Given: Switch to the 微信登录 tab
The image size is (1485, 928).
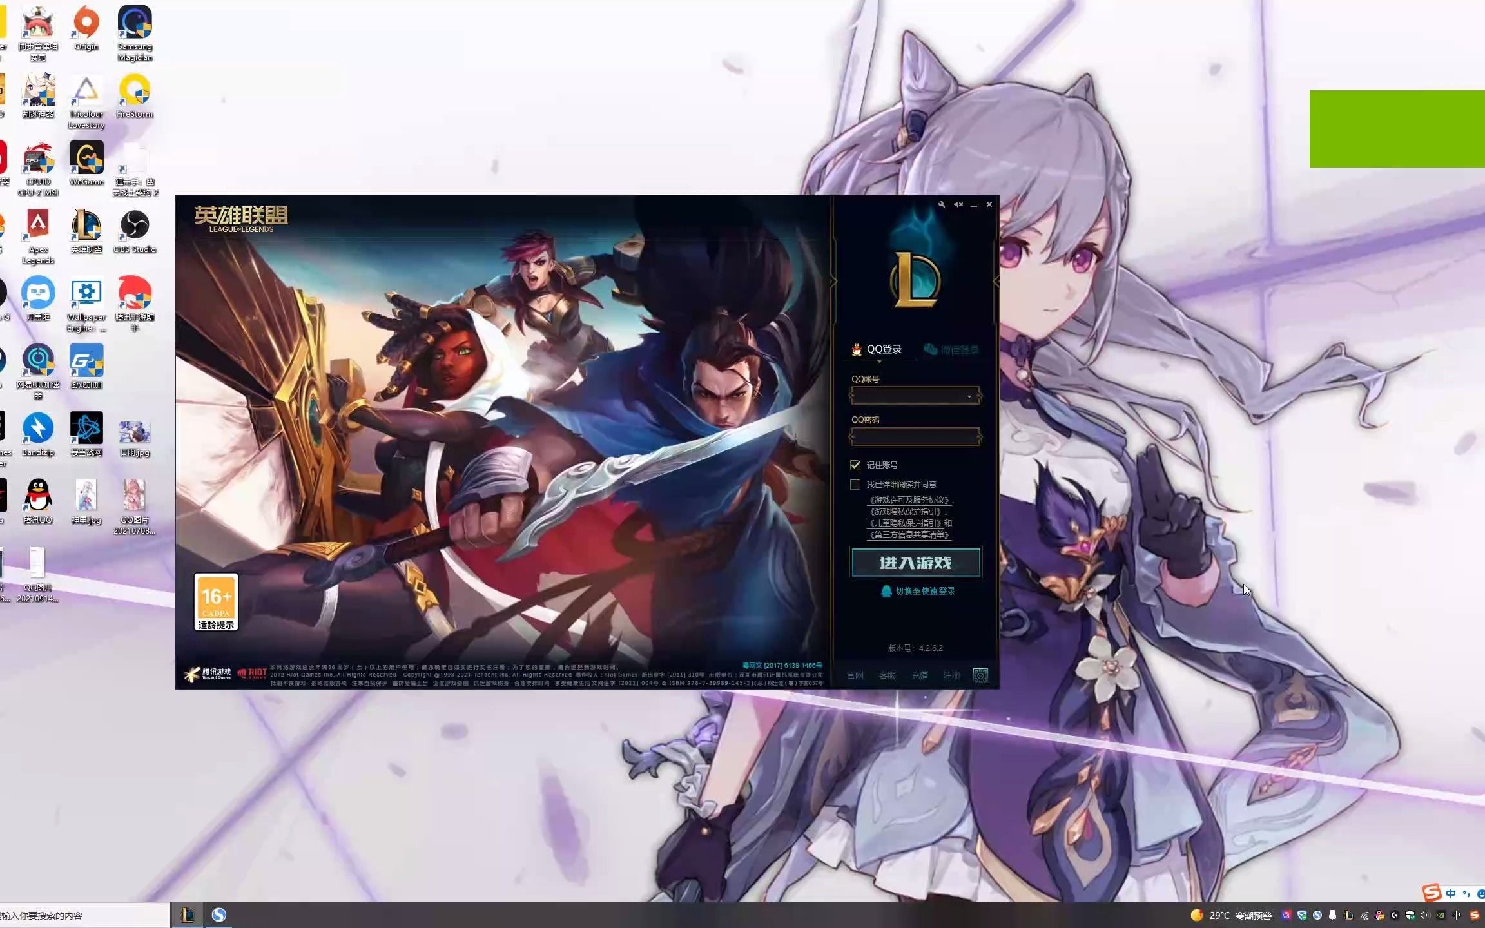Looking at the screenshot, I should pyautogui.click(x=952, y=349).
